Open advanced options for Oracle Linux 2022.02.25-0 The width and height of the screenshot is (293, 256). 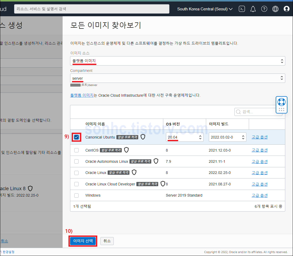tap(259, 173)
